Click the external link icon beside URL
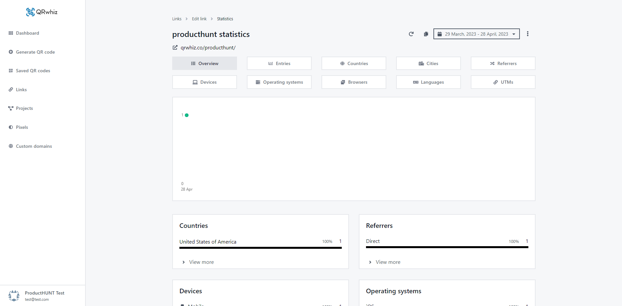This screenshot has width=622, height=306. (175, 48)
